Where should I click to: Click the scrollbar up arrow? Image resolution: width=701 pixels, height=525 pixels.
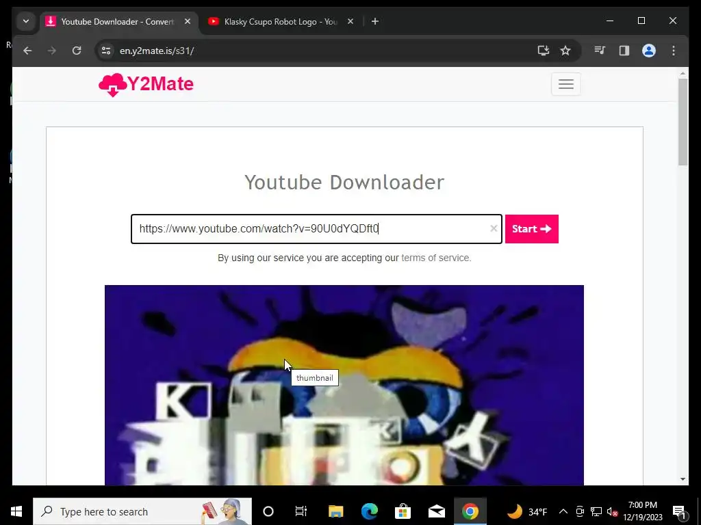point(683,73)
